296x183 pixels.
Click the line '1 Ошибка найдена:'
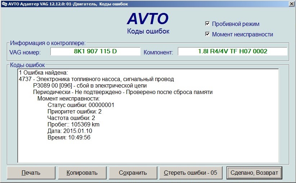pos(44,72)
